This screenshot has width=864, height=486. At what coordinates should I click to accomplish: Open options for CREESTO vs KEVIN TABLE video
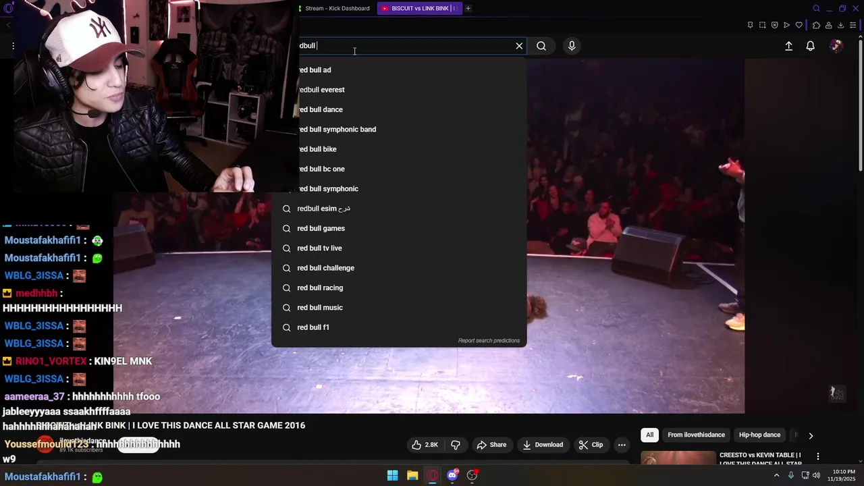pos(818,456)
